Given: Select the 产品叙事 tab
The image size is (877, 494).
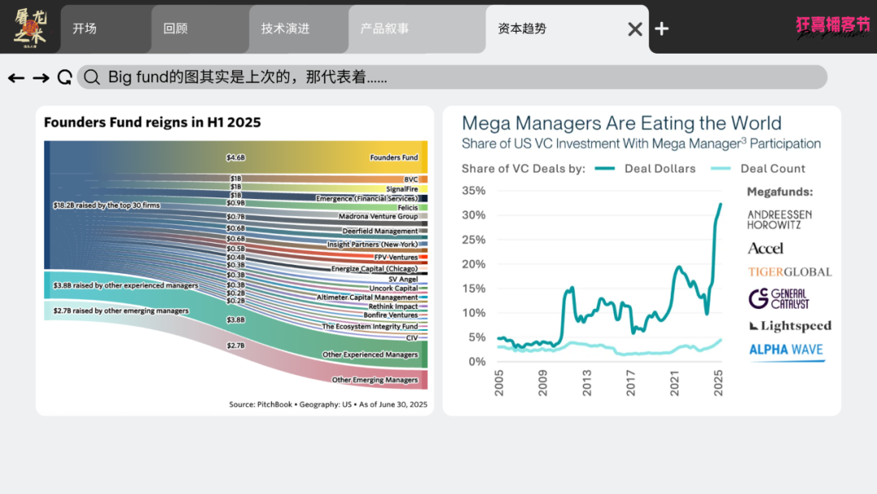Looking at the screenshot, I should coord(417,29).
